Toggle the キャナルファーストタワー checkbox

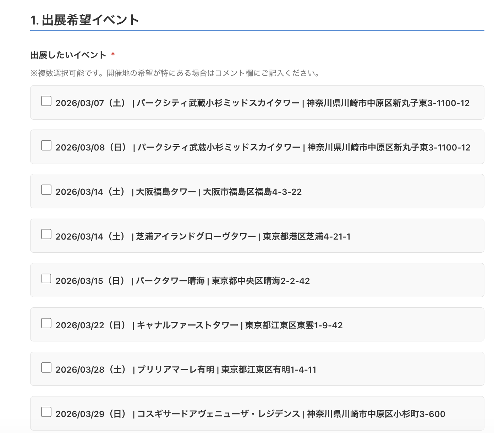click(x=46, y=323)
